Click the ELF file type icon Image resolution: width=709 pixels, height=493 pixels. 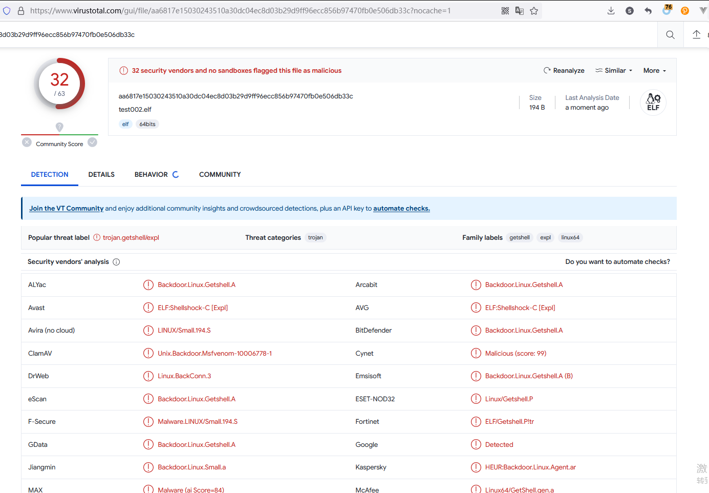pos(653,102)
